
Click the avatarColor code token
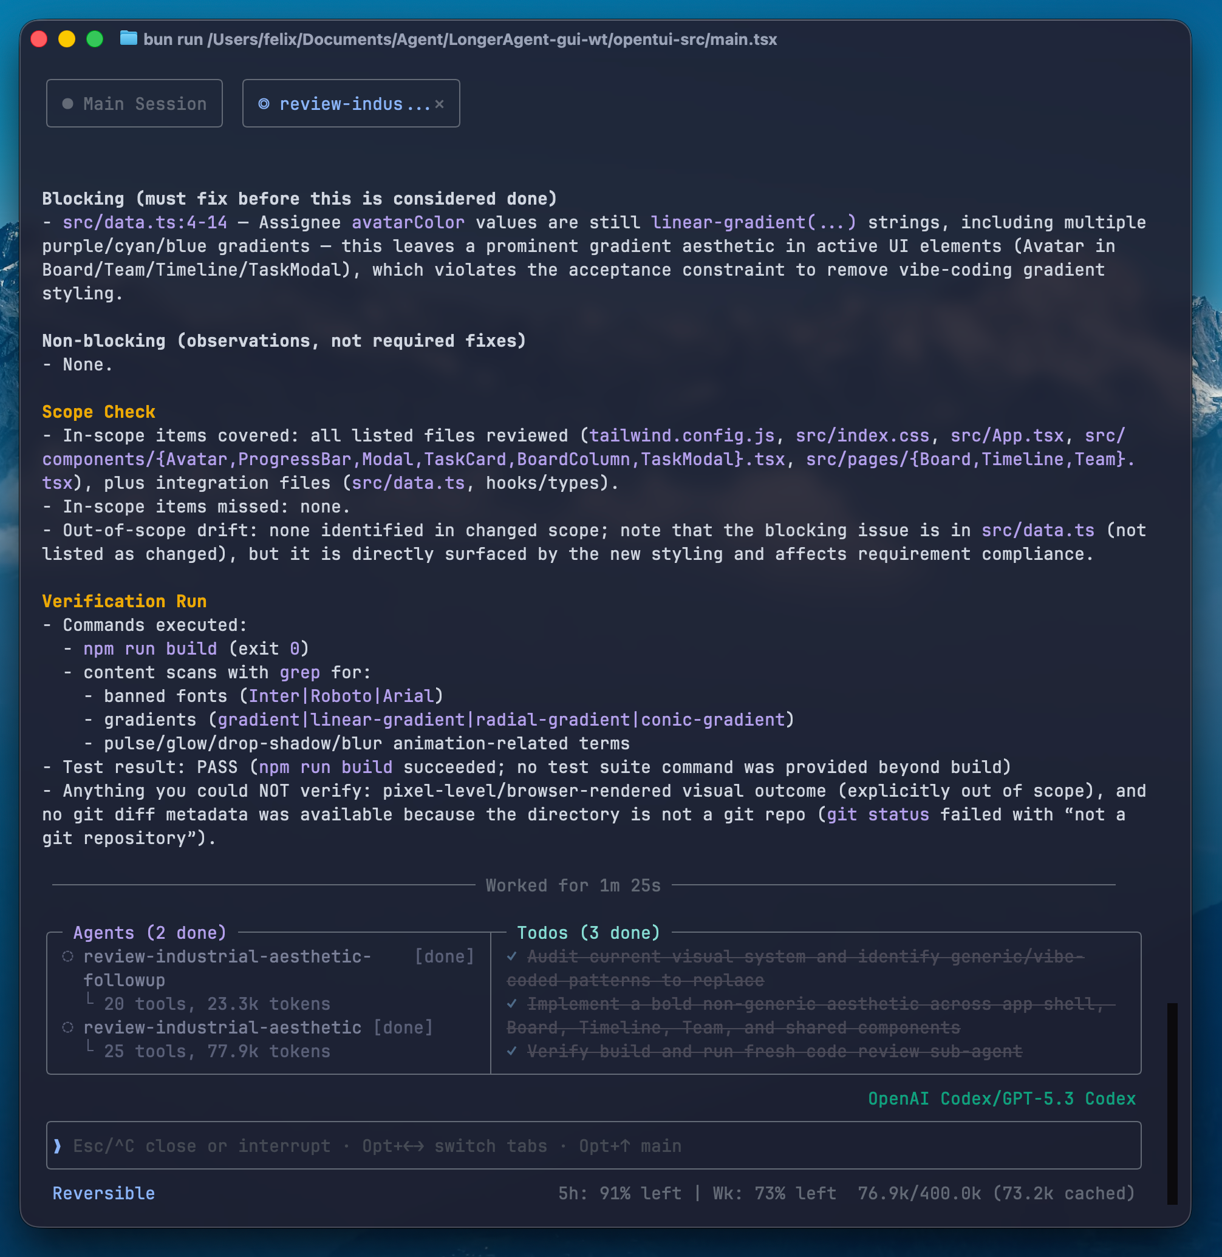(408, 222)
